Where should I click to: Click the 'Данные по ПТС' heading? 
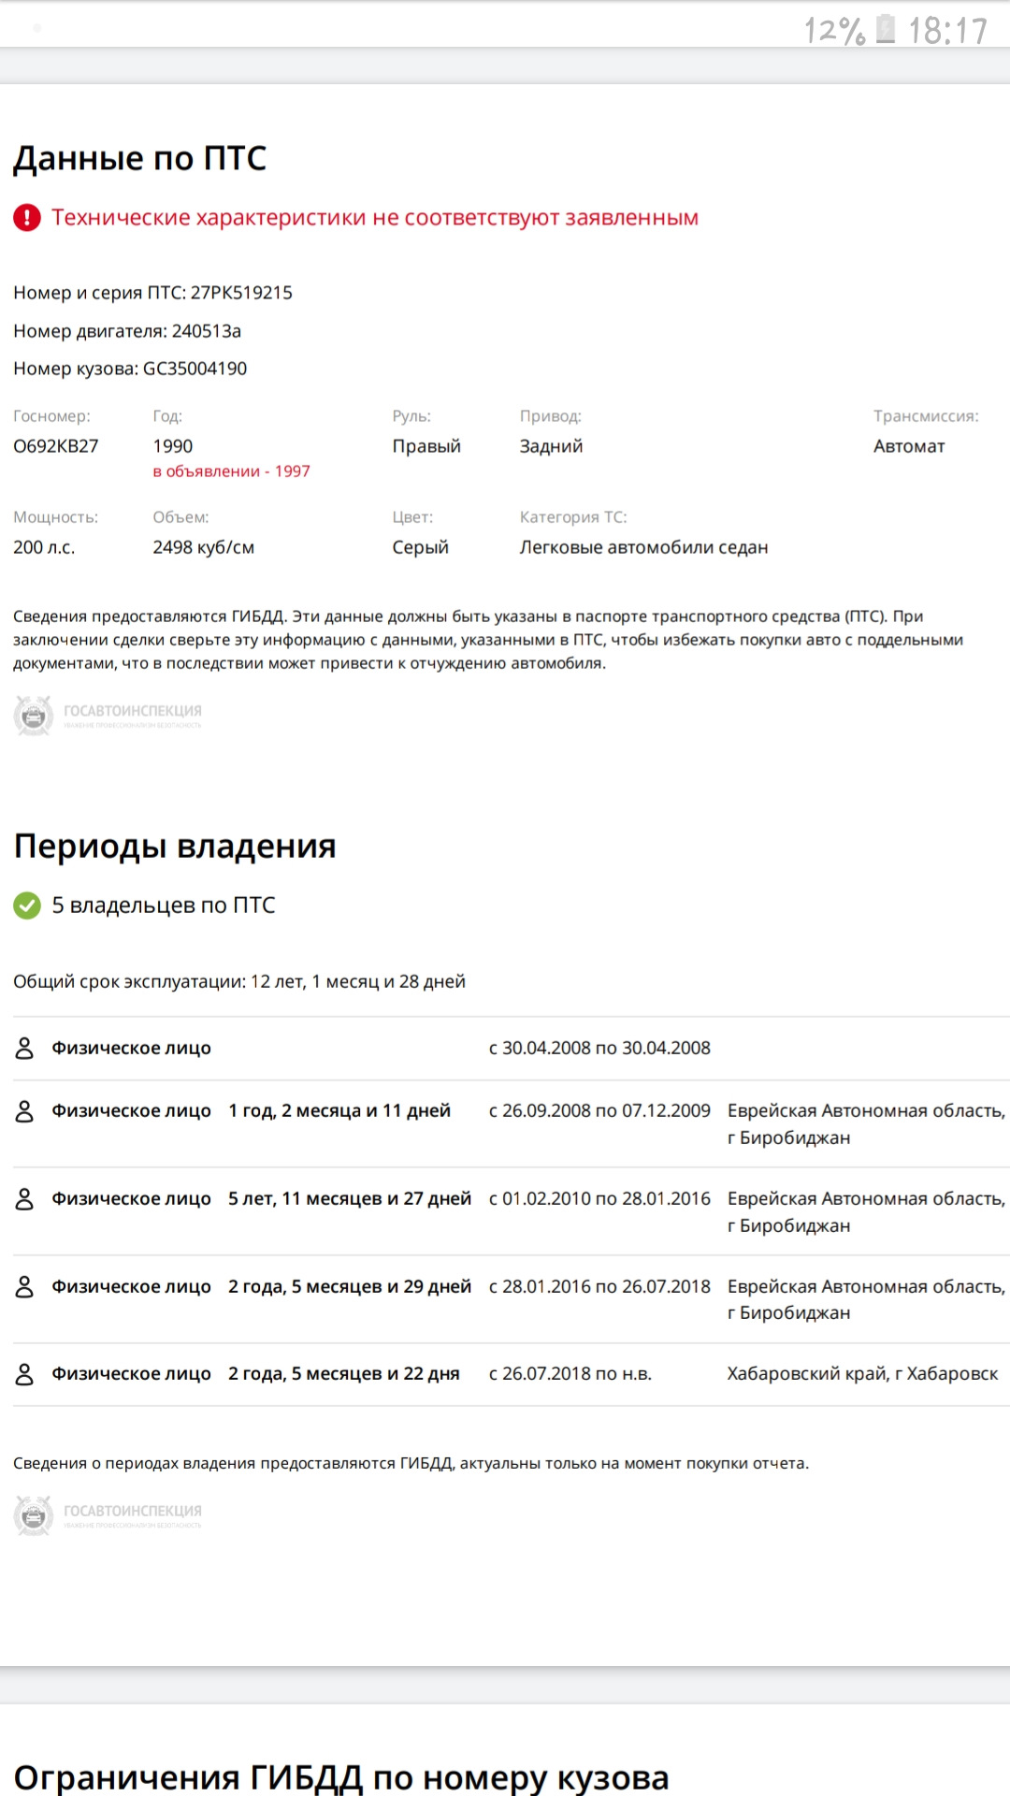tap(140, 159)
